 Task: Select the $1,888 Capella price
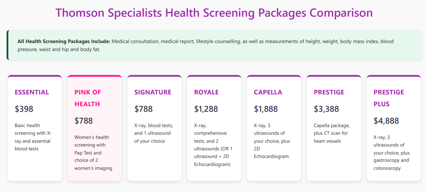[x=266, y=109]
